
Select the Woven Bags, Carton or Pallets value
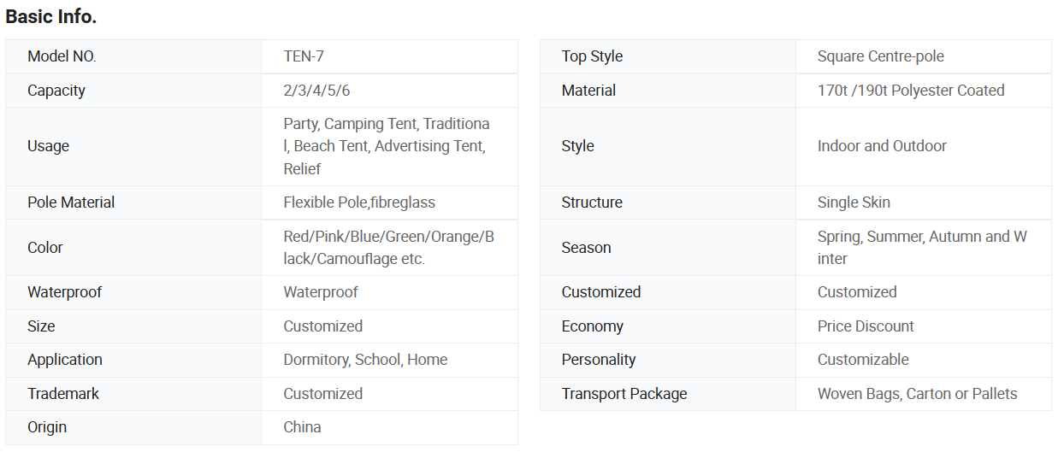point(917,394)
